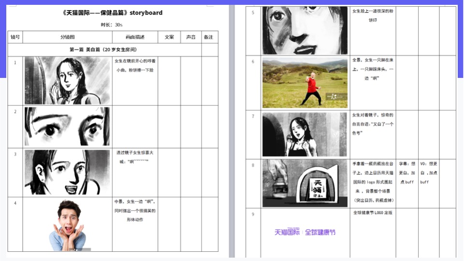Click the storyboard title heading text
This screenshot has height=261, width=464.
112,13
